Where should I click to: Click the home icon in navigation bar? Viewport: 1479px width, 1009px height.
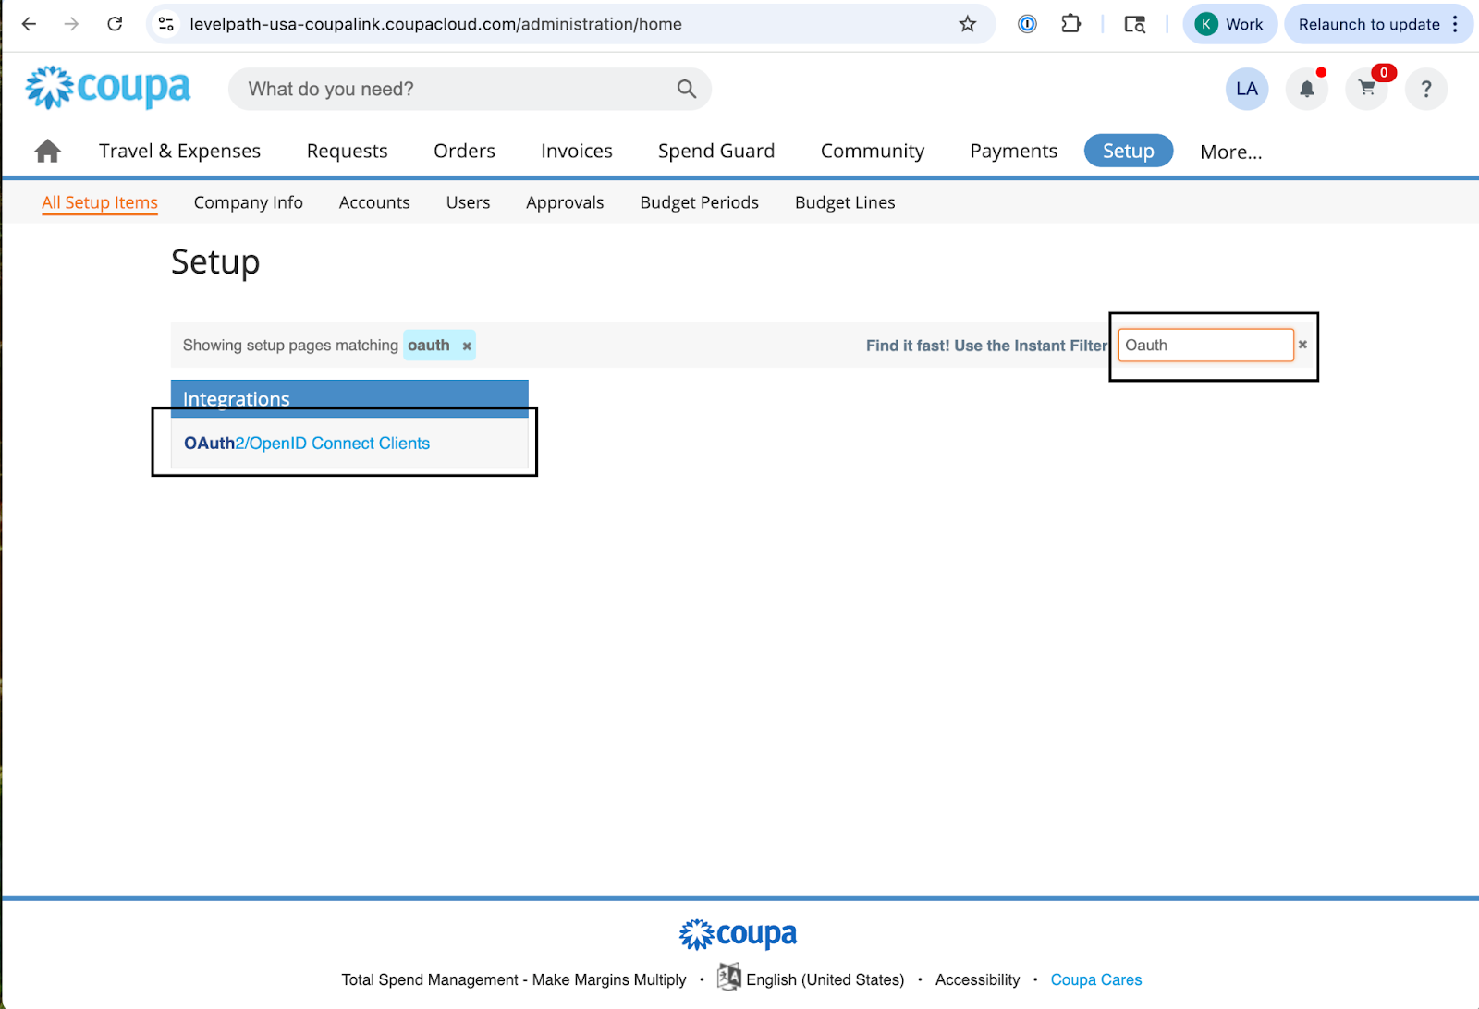pyautogui.click(x=47, y=152)
